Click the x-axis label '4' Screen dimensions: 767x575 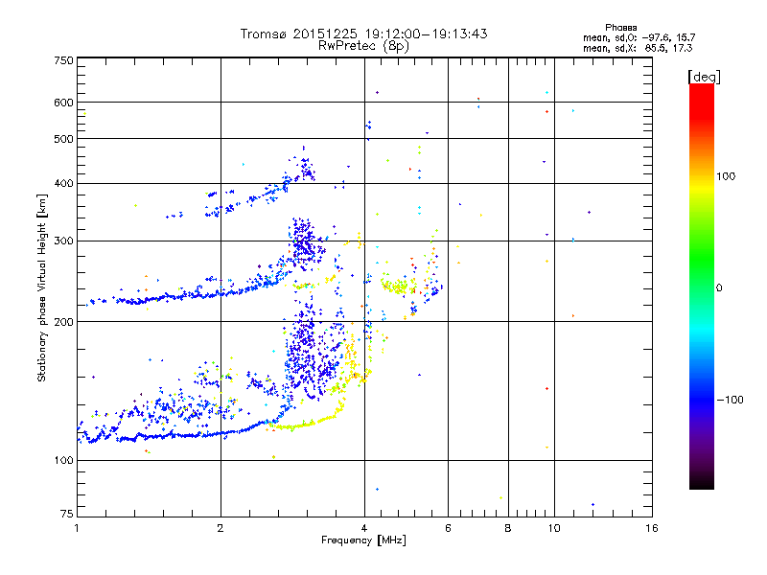pos(364,528)
